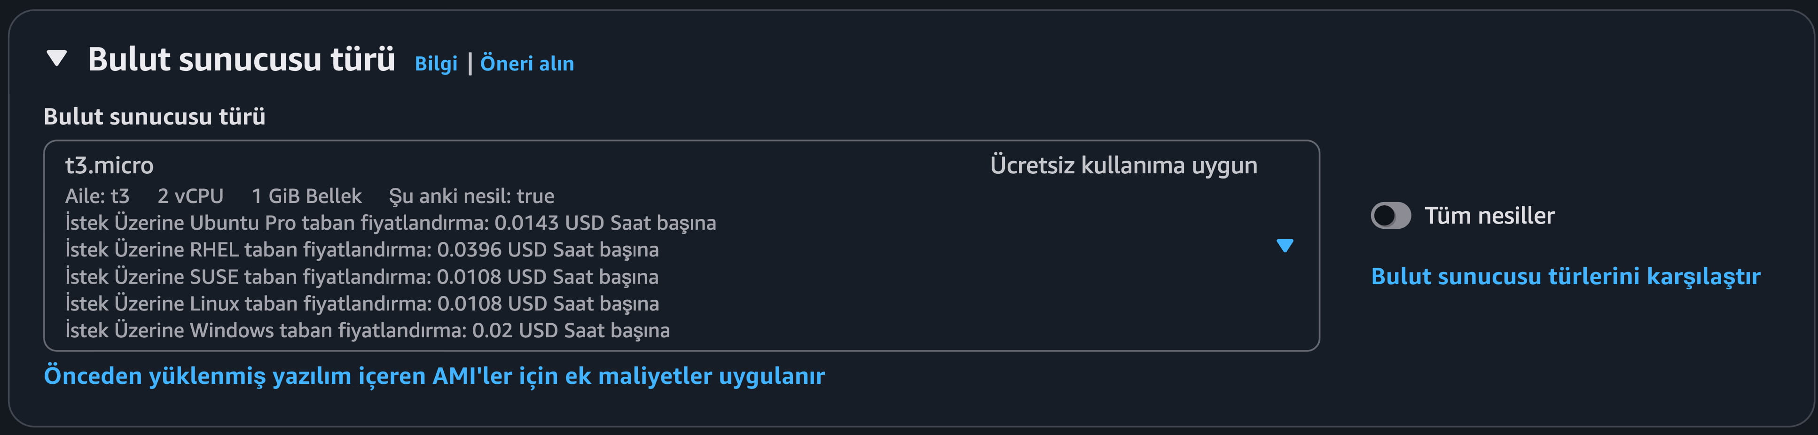Toggle the Tüm nesiller switch
Viewport: 1818px width, 435px height.
1390,216
